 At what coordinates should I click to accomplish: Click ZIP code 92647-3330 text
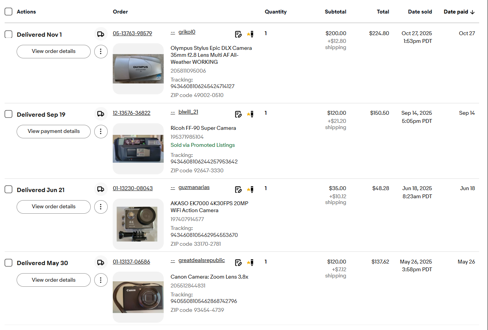click(197, 170)
